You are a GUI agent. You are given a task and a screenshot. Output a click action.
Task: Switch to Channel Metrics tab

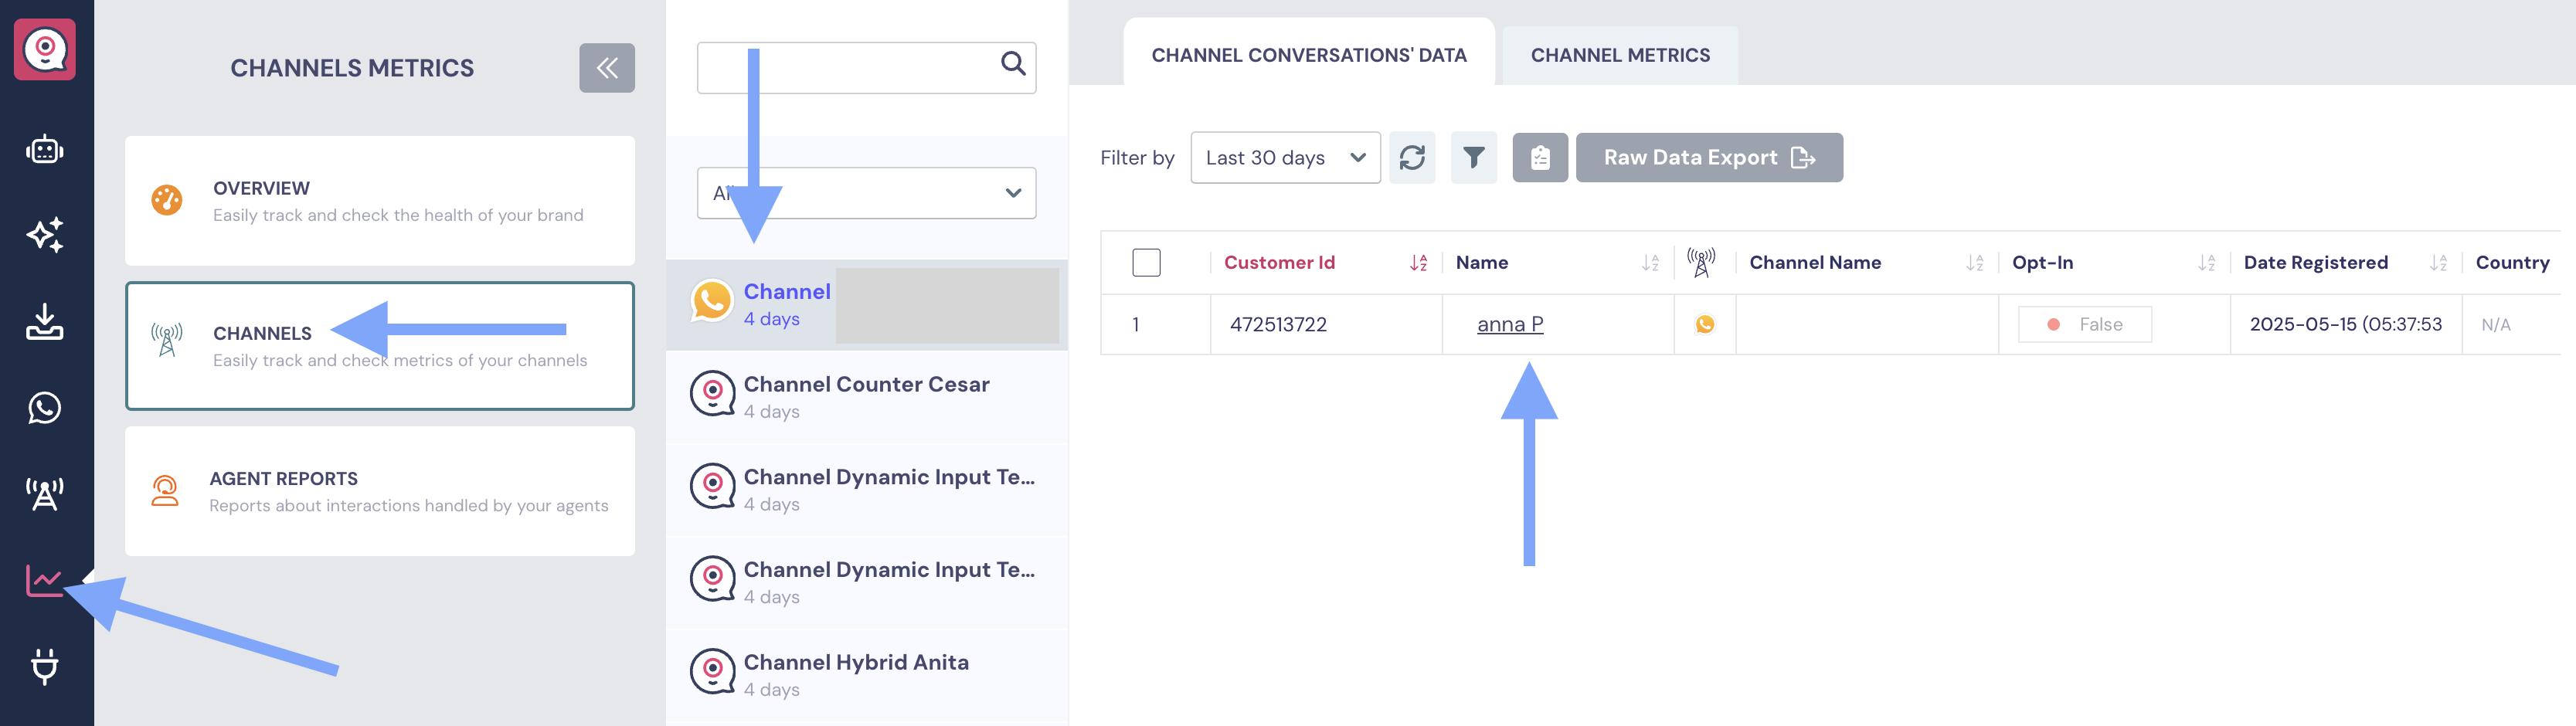click(x=1620, y=55)
